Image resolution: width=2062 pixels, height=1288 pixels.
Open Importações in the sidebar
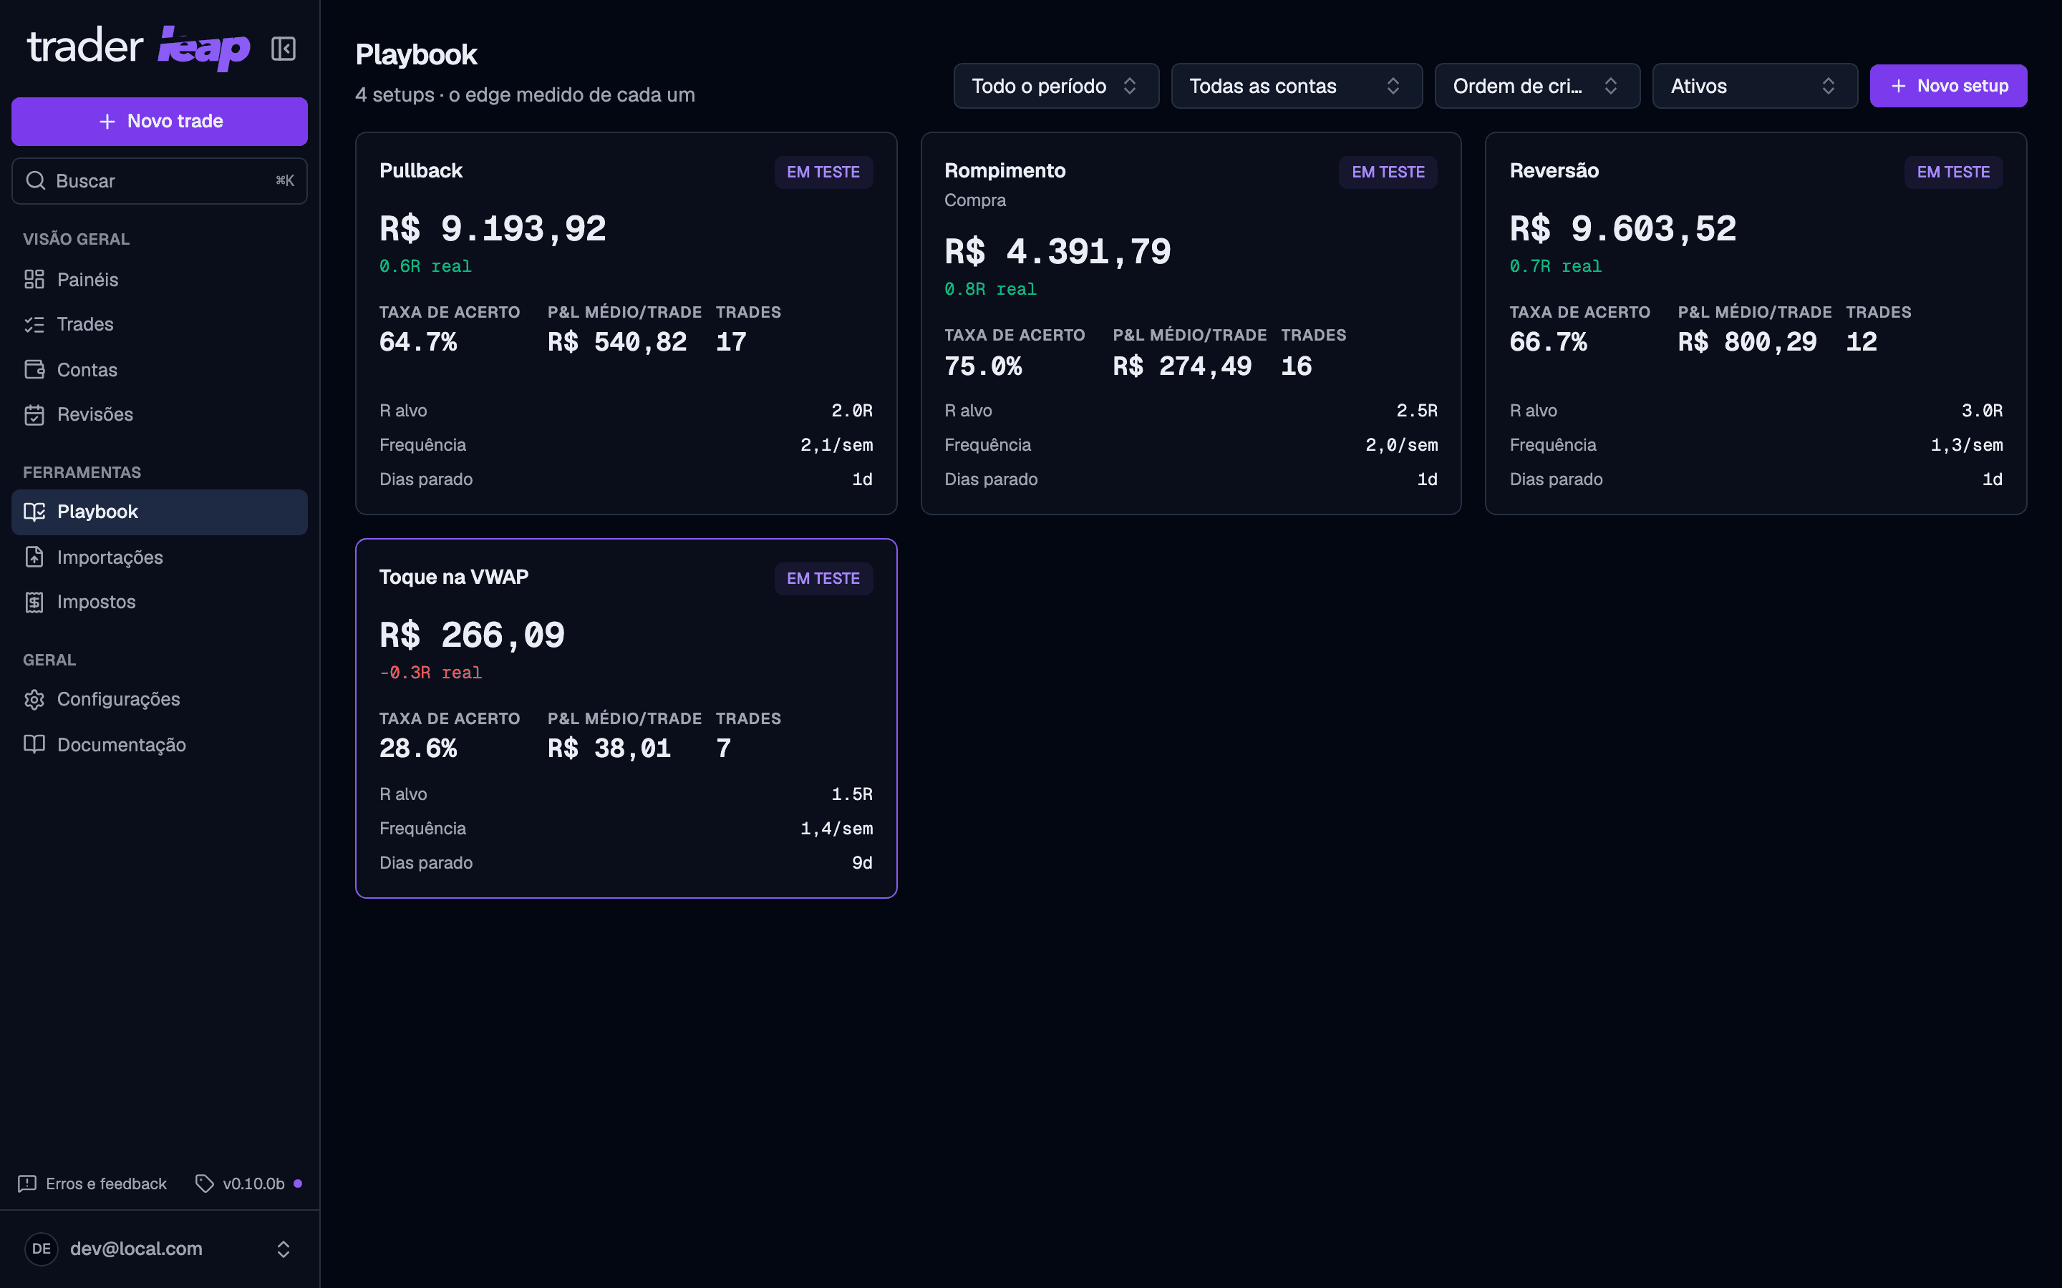[x=160, y=557]
